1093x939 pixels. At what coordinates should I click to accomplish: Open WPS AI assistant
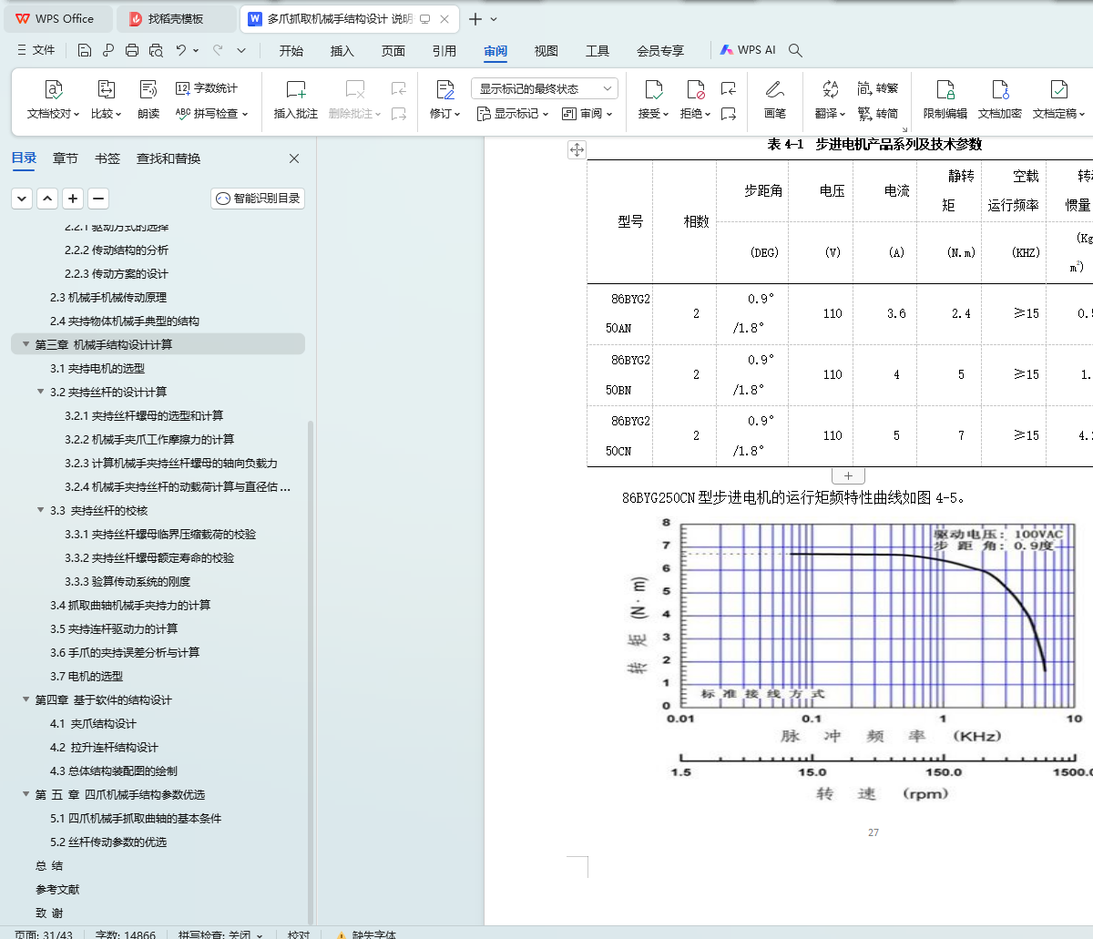click(748, 50)
